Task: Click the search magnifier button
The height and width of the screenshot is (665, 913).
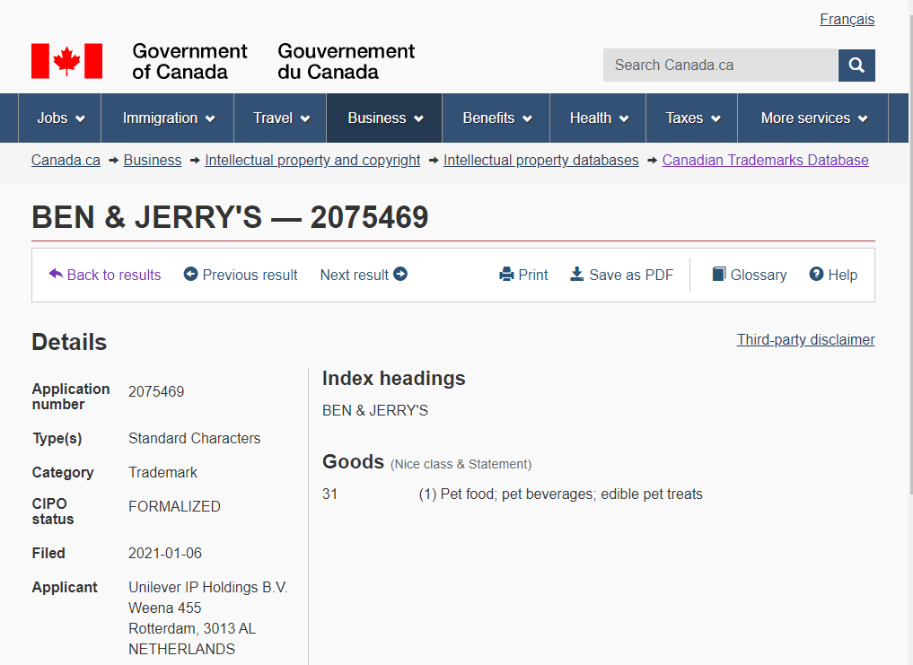Action: 856,66
